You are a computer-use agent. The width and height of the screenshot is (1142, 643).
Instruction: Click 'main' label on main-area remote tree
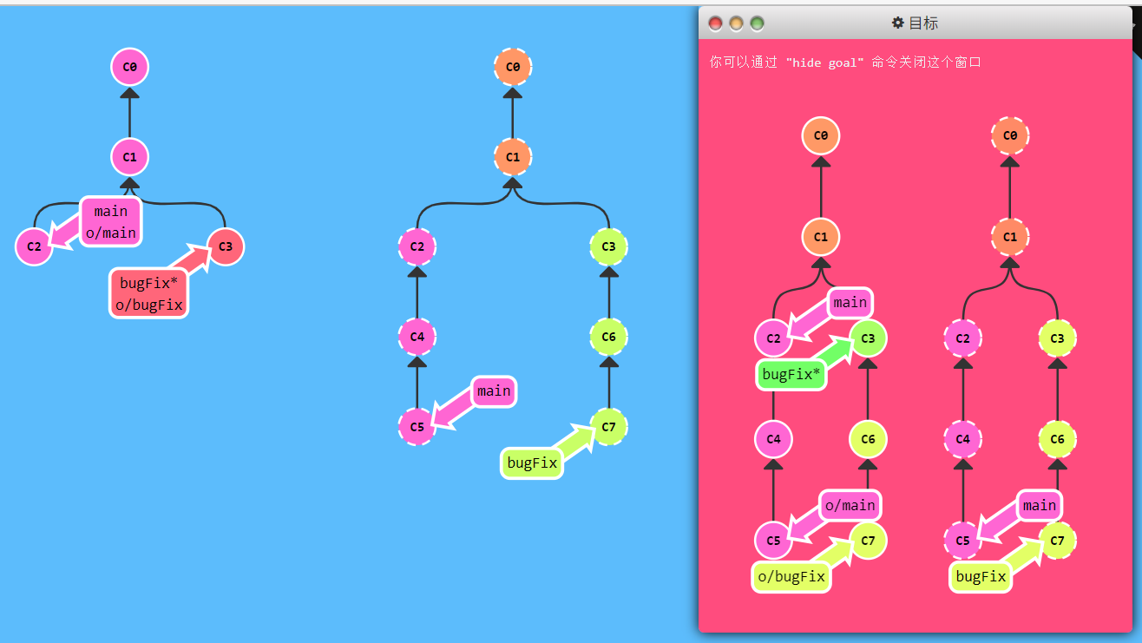point(494,391)
